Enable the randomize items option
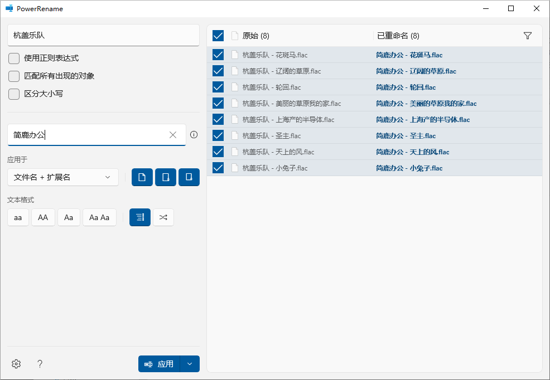550x380 pixels. coord(163,217)
